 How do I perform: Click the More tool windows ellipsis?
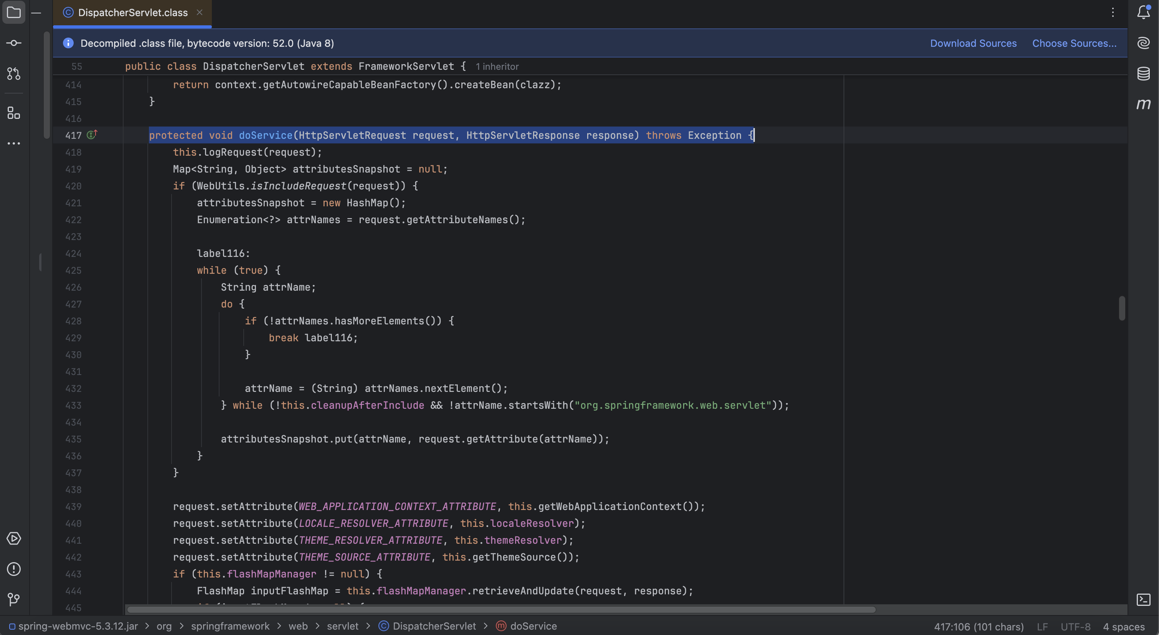pyautogui.click(x=13, y=143)
